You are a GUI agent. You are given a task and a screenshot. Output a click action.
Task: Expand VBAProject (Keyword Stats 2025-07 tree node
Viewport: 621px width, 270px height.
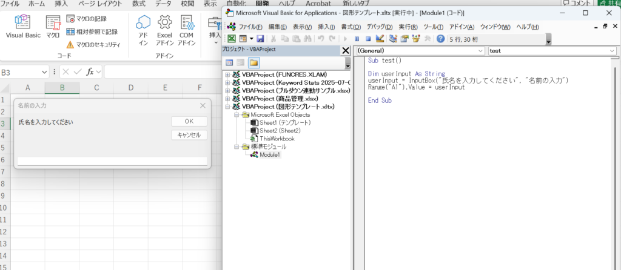point(227,82)
